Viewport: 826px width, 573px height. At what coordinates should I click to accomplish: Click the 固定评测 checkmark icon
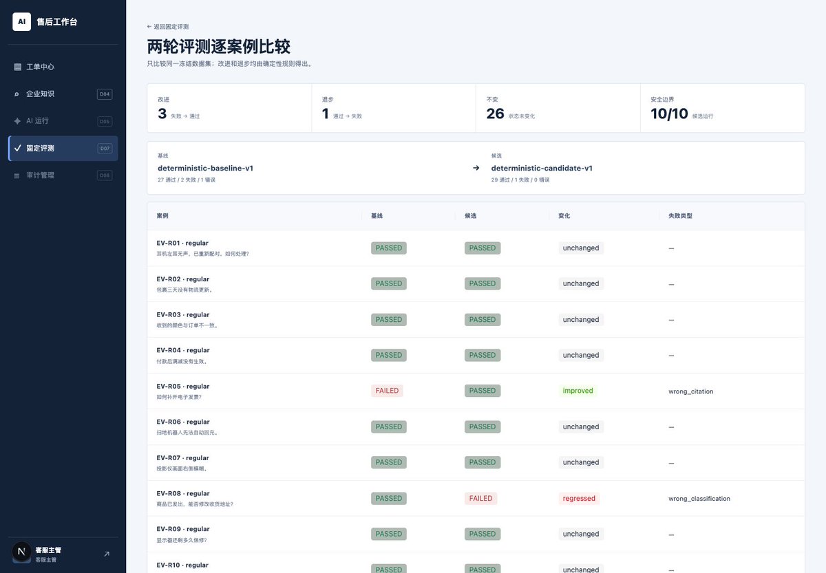pyautogui.click(x=17, y=148)
